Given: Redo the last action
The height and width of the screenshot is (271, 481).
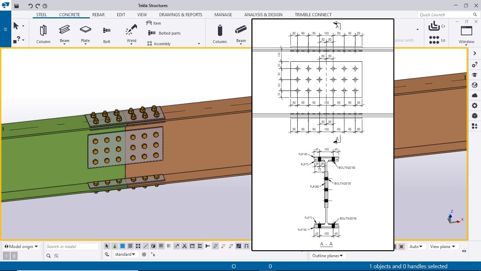Looking at the screenshot, I should [x=38, y=6].
